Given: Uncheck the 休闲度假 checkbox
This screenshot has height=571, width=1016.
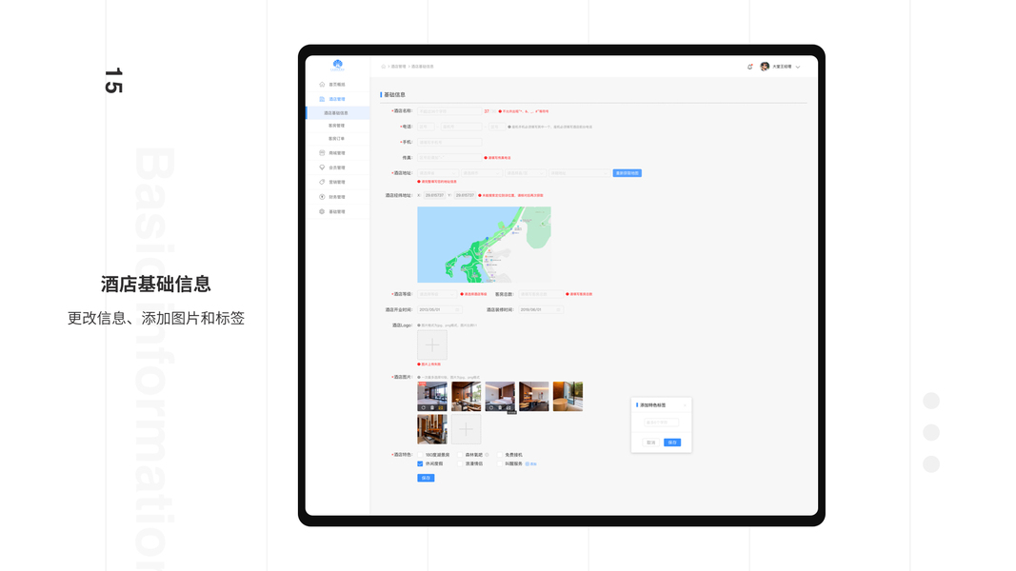Looking at the screenshot, I should point(420,463).
